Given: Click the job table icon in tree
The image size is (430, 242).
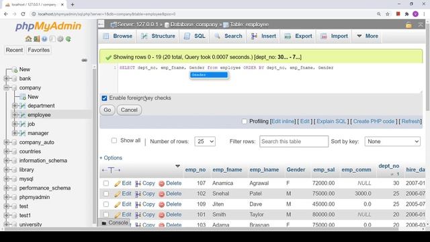Looking at the screenshot, I should [x=22, y=124].
